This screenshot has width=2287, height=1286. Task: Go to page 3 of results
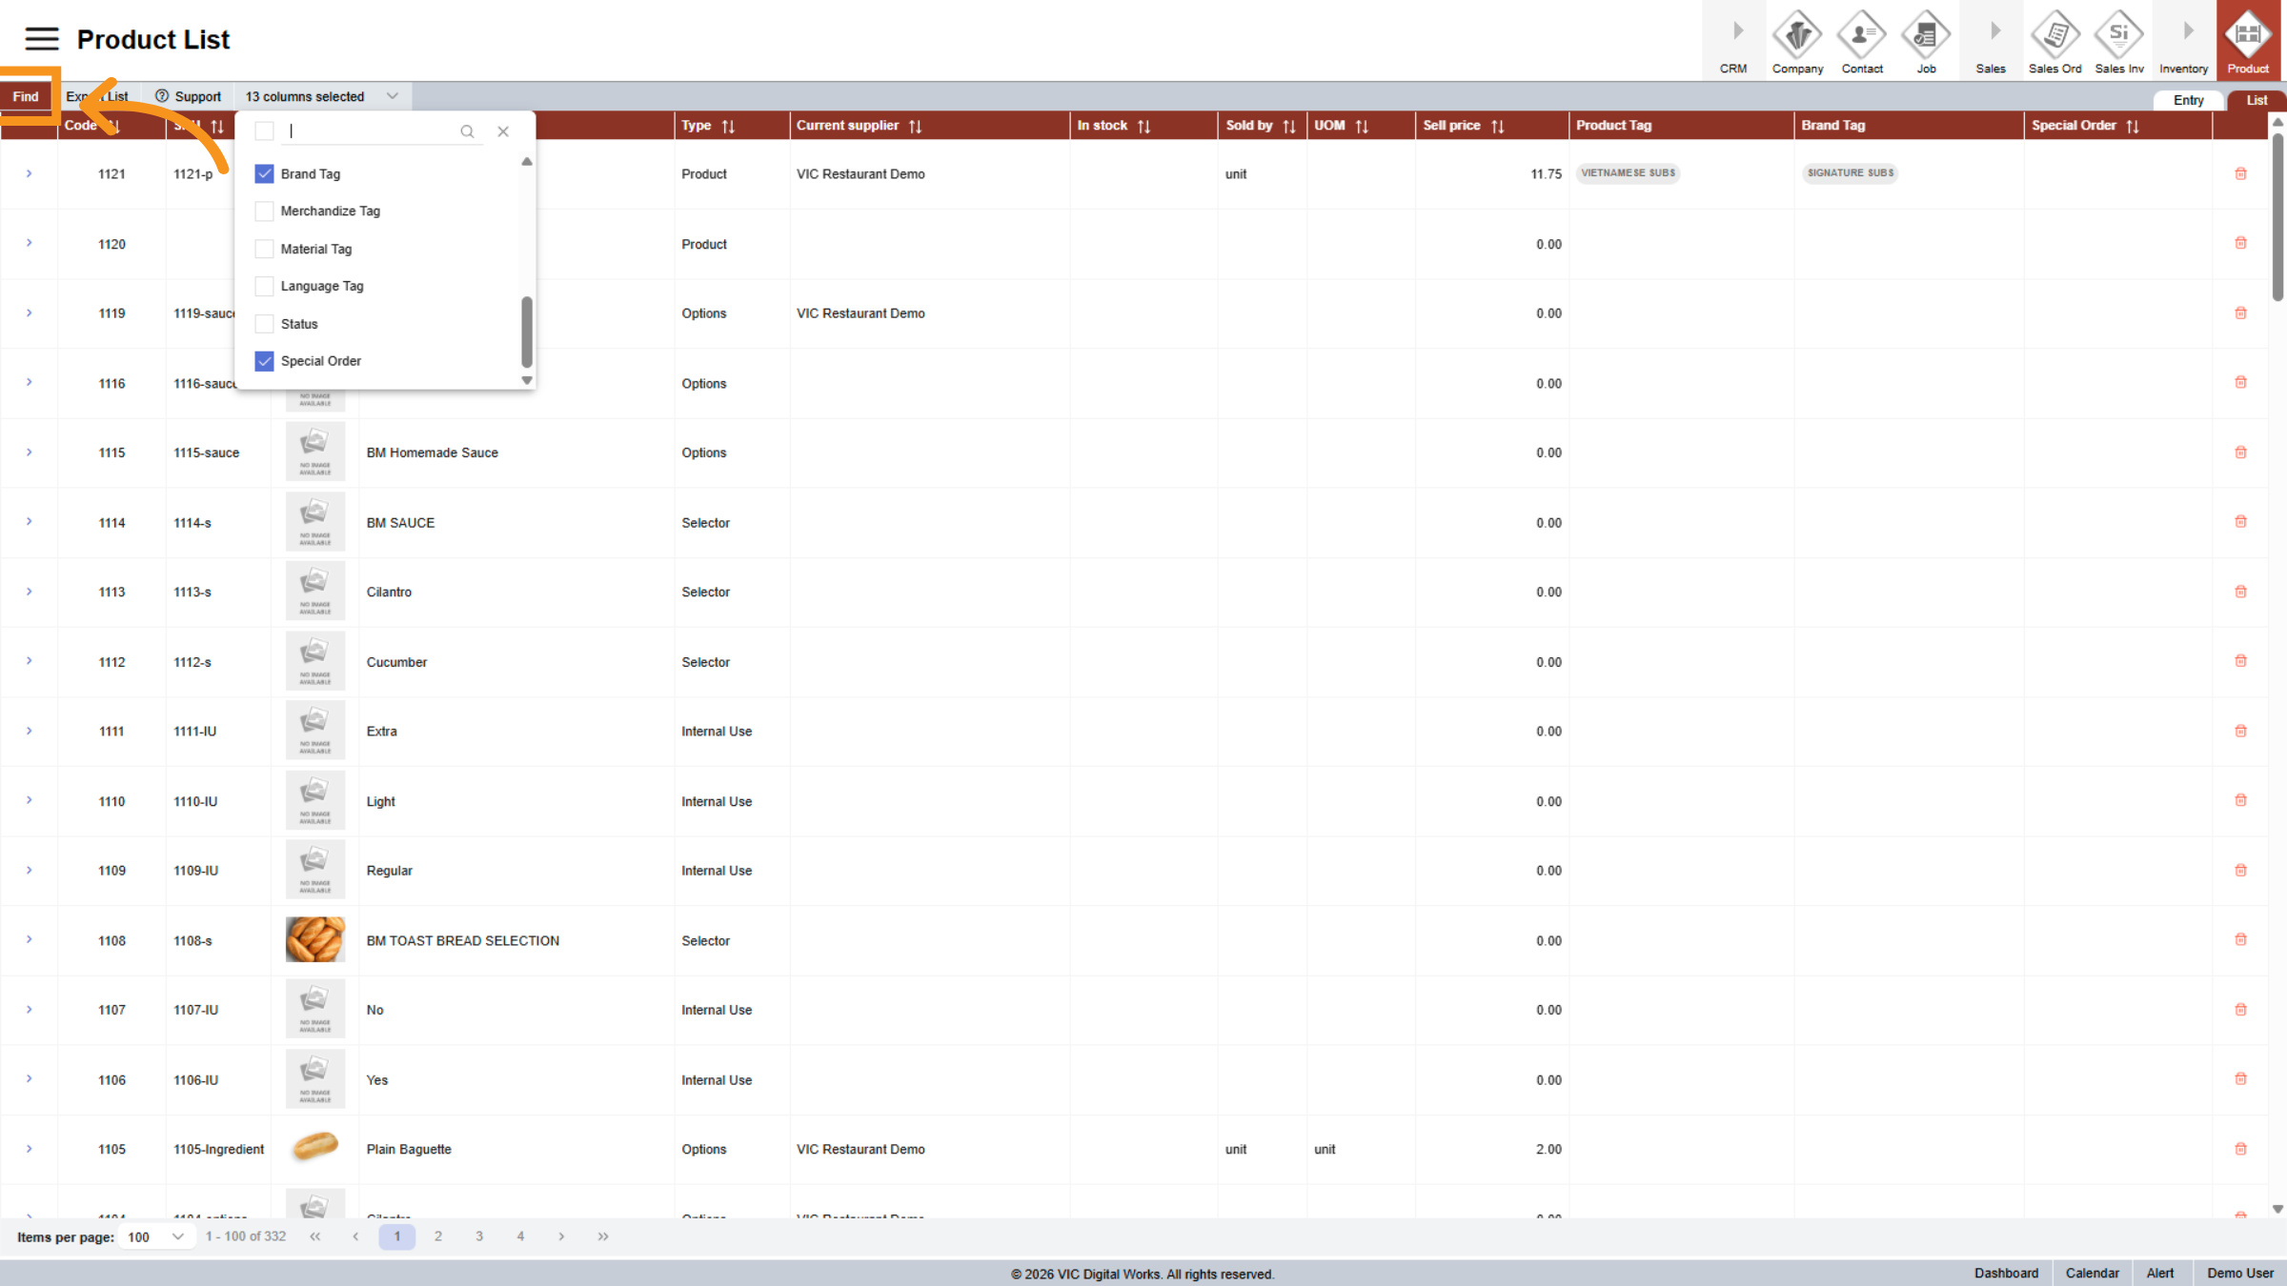[479, 1236]
